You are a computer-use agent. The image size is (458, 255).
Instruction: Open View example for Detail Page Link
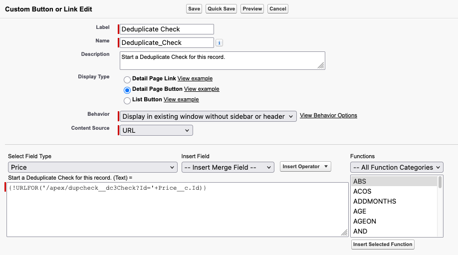195,78
